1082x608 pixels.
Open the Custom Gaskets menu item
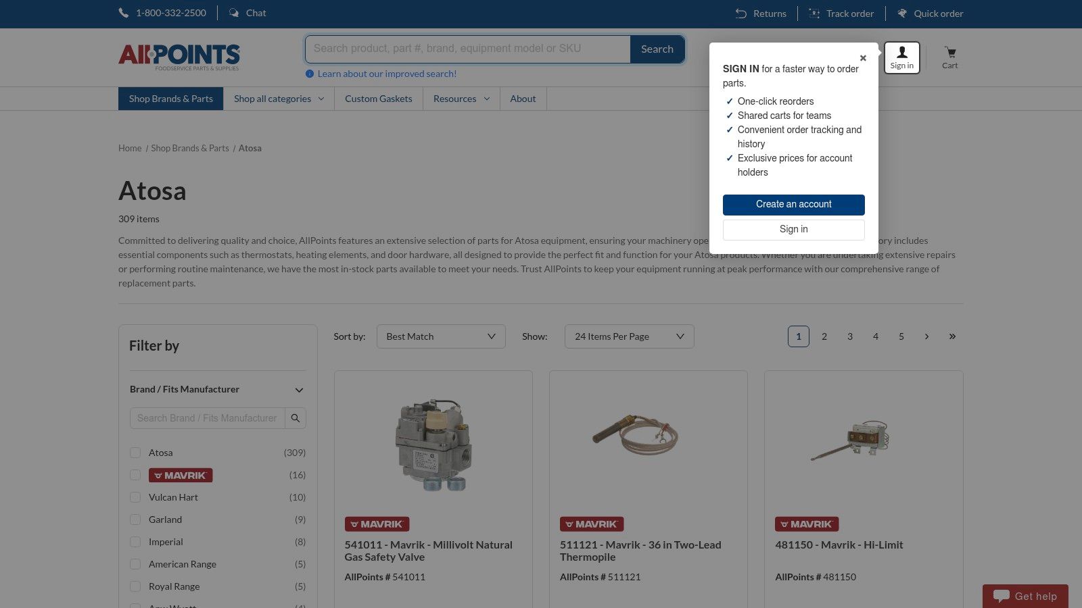tap(378, 99)
